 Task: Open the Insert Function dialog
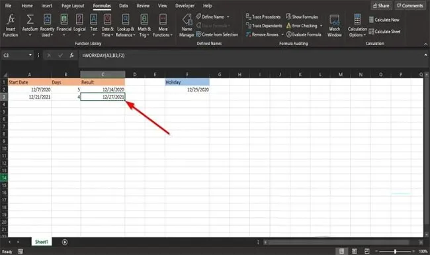(x=11, y=26)
